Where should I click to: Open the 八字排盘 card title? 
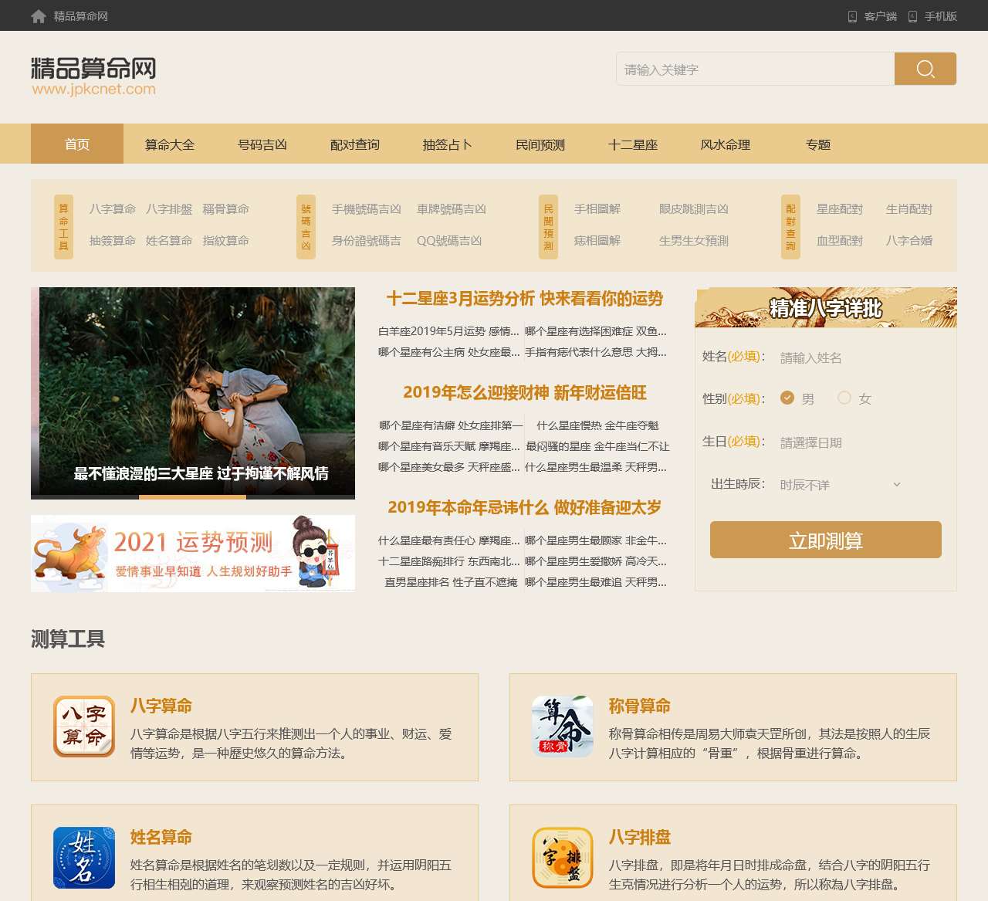point(640,837)
